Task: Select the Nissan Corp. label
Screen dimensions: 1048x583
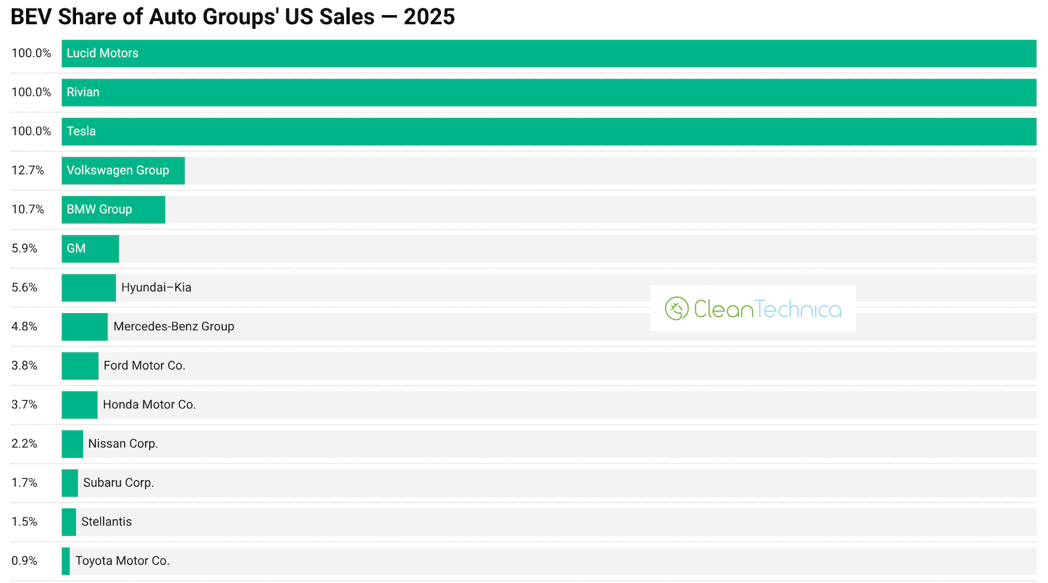Action: pyautogui.click(x=123, y=444)
